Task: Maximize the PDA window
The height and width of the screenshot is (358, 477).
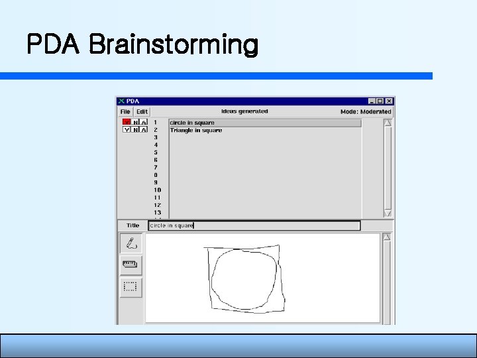Action: [x=380, y=101]
